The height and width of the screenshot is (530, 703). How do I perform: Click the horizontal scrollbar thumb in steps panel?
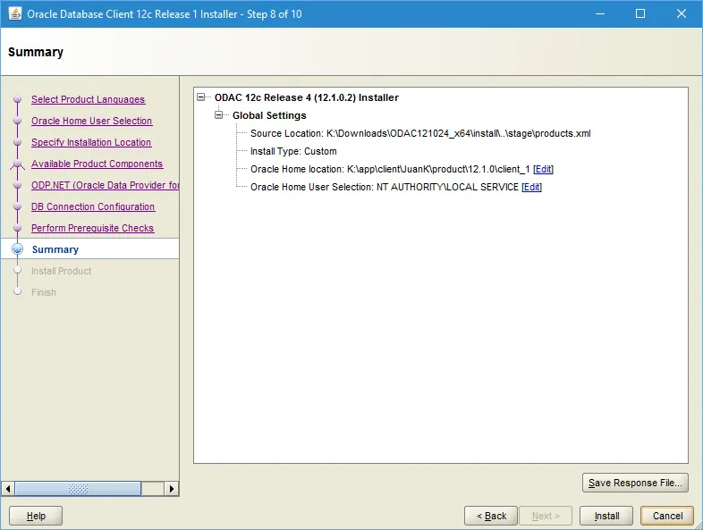pyautogui.click(x=78, y=488)
